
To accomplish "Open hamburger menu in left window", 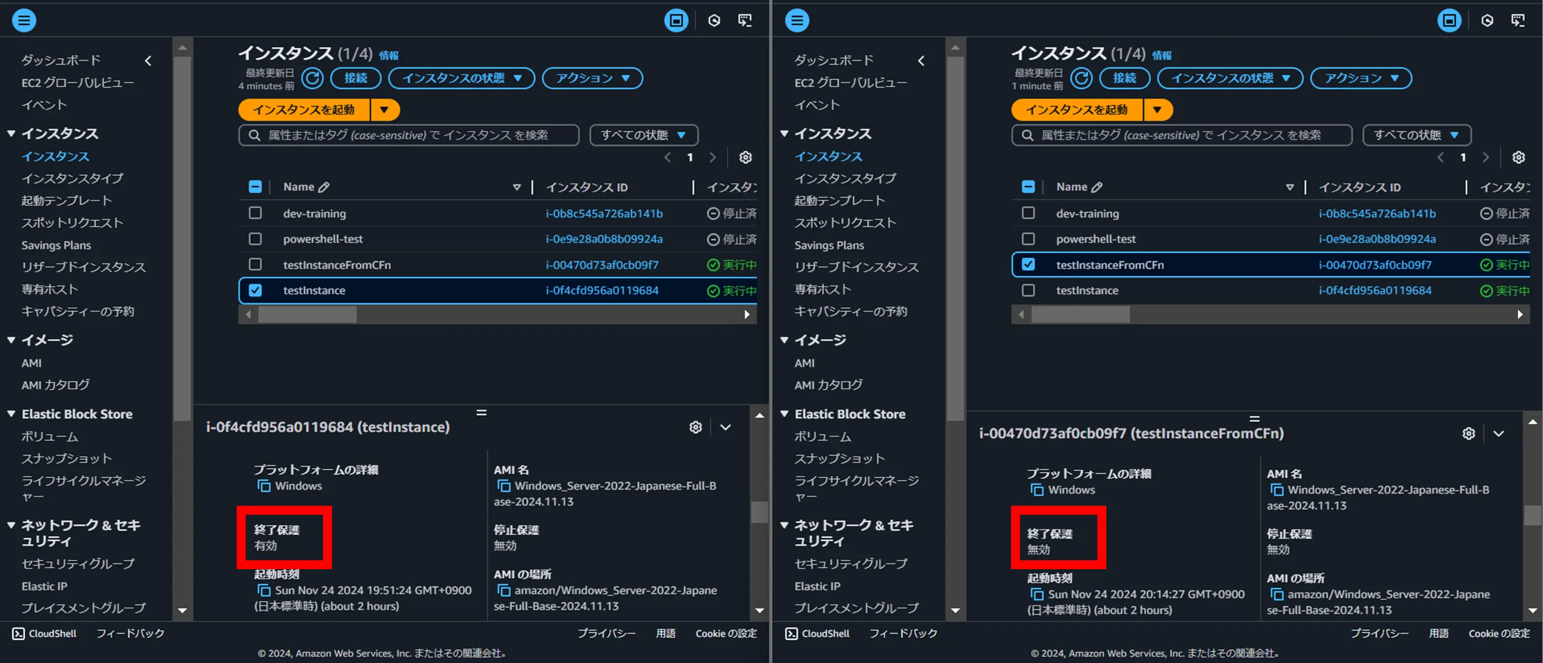I will (24, 20).
